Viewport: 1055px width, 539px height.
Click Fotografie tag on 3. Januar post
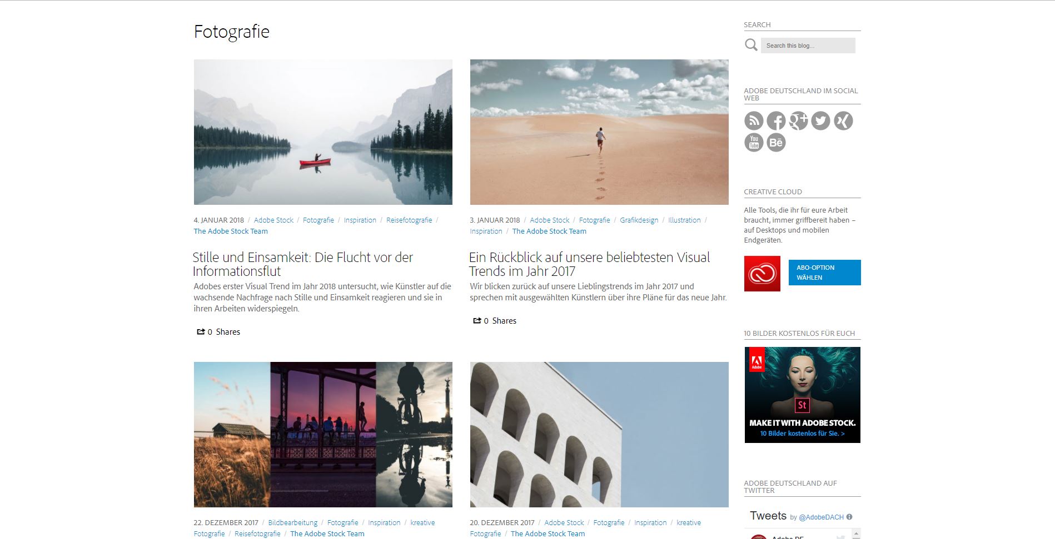[x=595, y=220]
